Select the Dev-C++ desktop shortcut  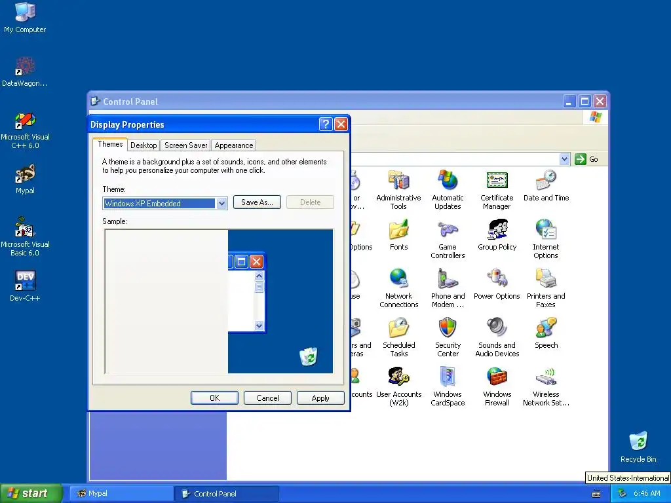click(25, 286)
